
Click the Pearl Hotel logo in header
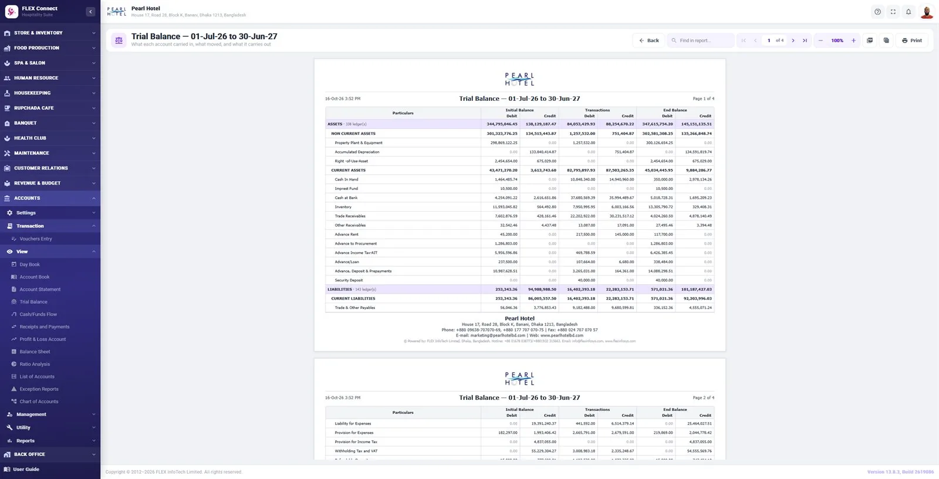116,12
